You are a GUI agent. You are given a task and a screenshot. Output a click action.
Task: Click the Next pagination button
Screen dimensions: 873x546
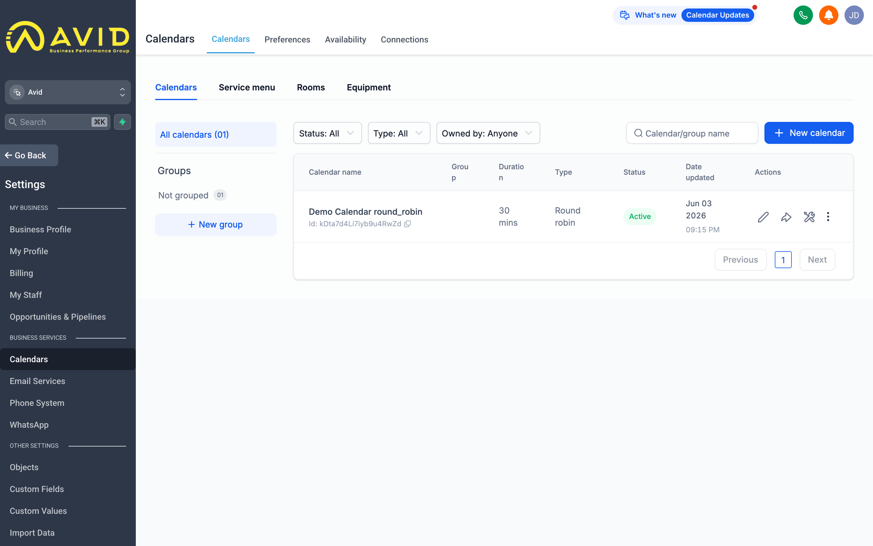click(817, 260)
